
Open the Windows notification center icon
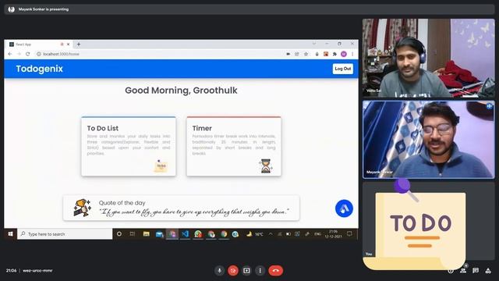point(349,234)
